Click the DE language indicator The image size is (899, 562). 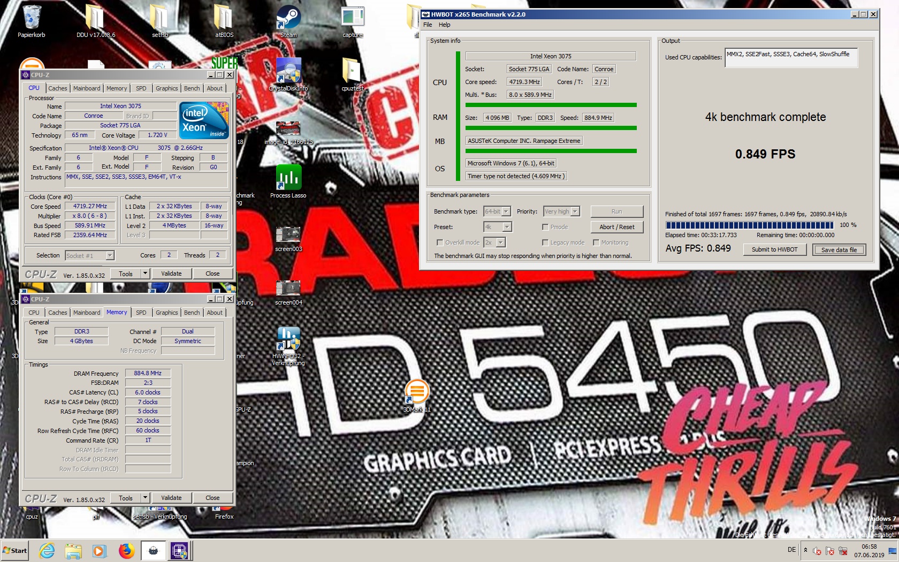pyautogui.click(x=791, y=550)
